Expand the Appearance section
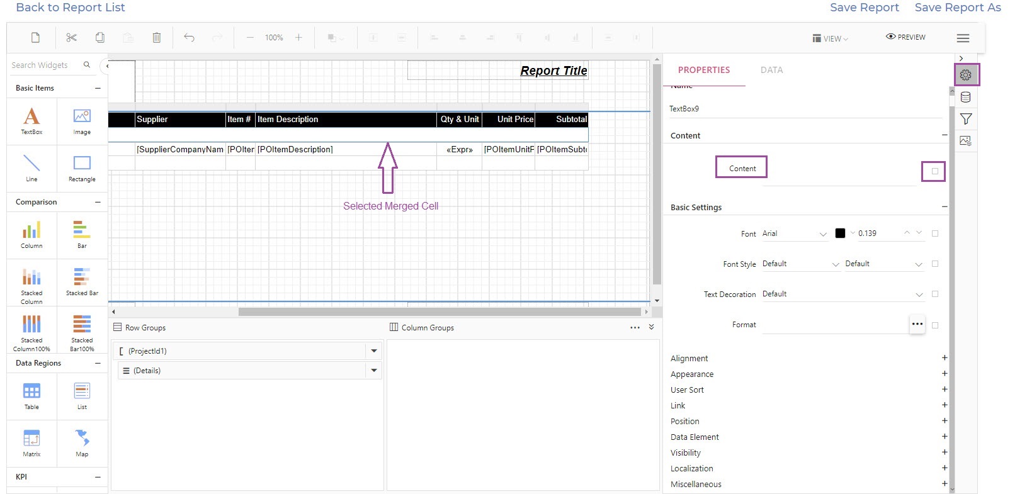 (x=945, y=374)
